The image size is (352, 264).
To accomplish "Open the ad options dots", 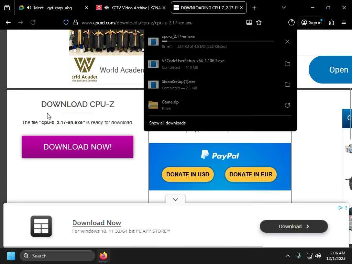I will (346, 208).
